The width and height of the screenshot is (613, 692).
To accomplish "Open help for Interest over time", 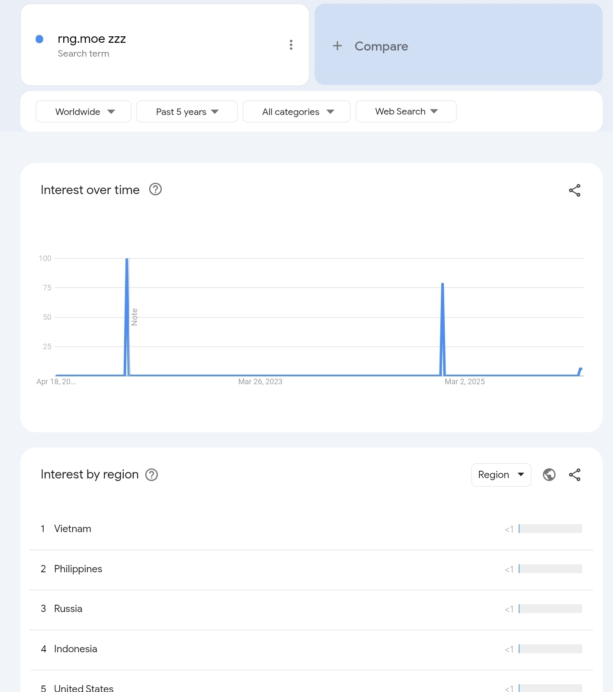I will 155,189.
